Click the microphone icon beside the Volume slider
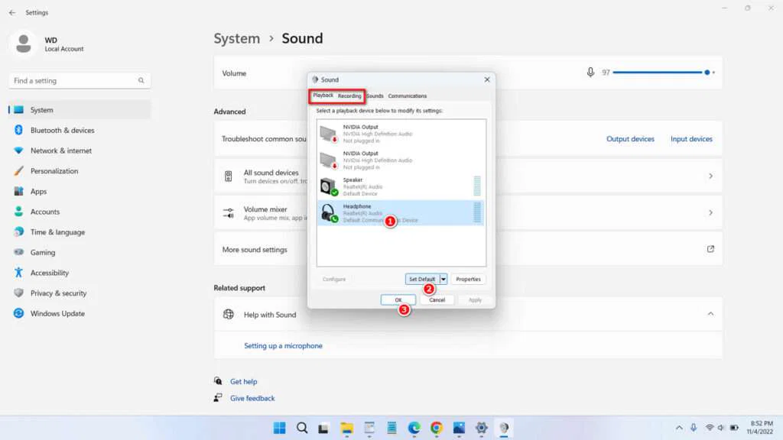Screen dimensions: 783x440 (589, 72)
